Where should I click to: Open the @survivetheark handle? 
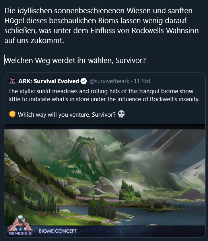click(109, 81)
